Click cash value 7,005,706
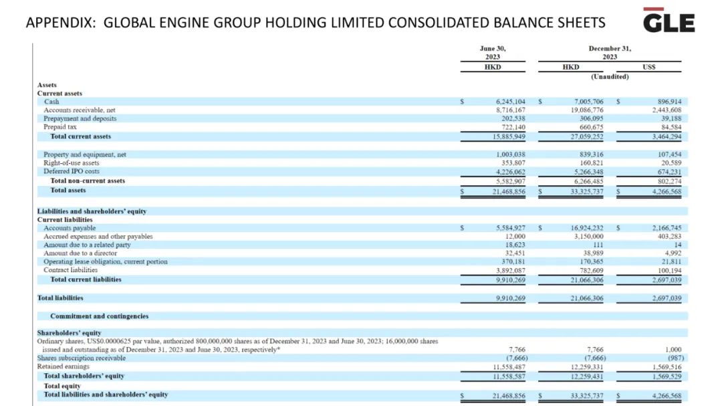 588,102
